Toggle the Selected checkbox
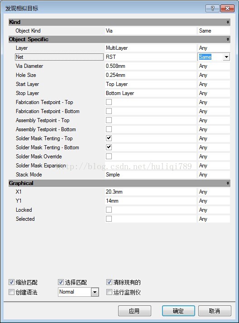 coord(109,219)
